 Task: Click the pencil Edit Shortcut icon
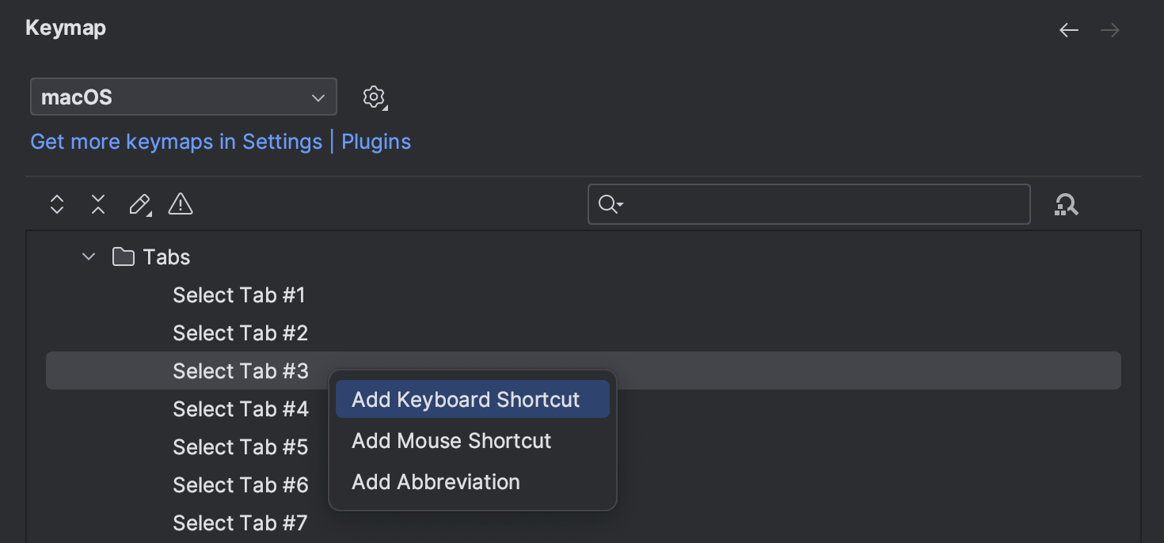[x=139, y=205]
